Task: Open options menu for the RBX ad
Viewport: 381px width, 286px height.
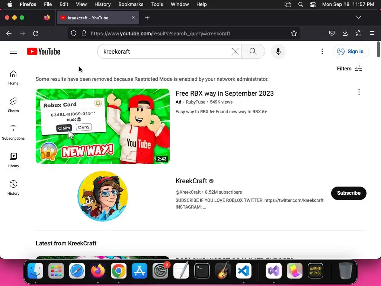Action: click(x=359, y=92)
